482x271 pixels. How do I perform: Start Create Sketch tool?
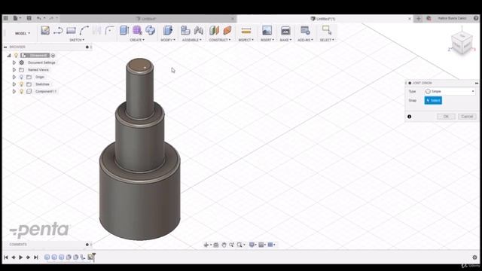click(45, 30)
